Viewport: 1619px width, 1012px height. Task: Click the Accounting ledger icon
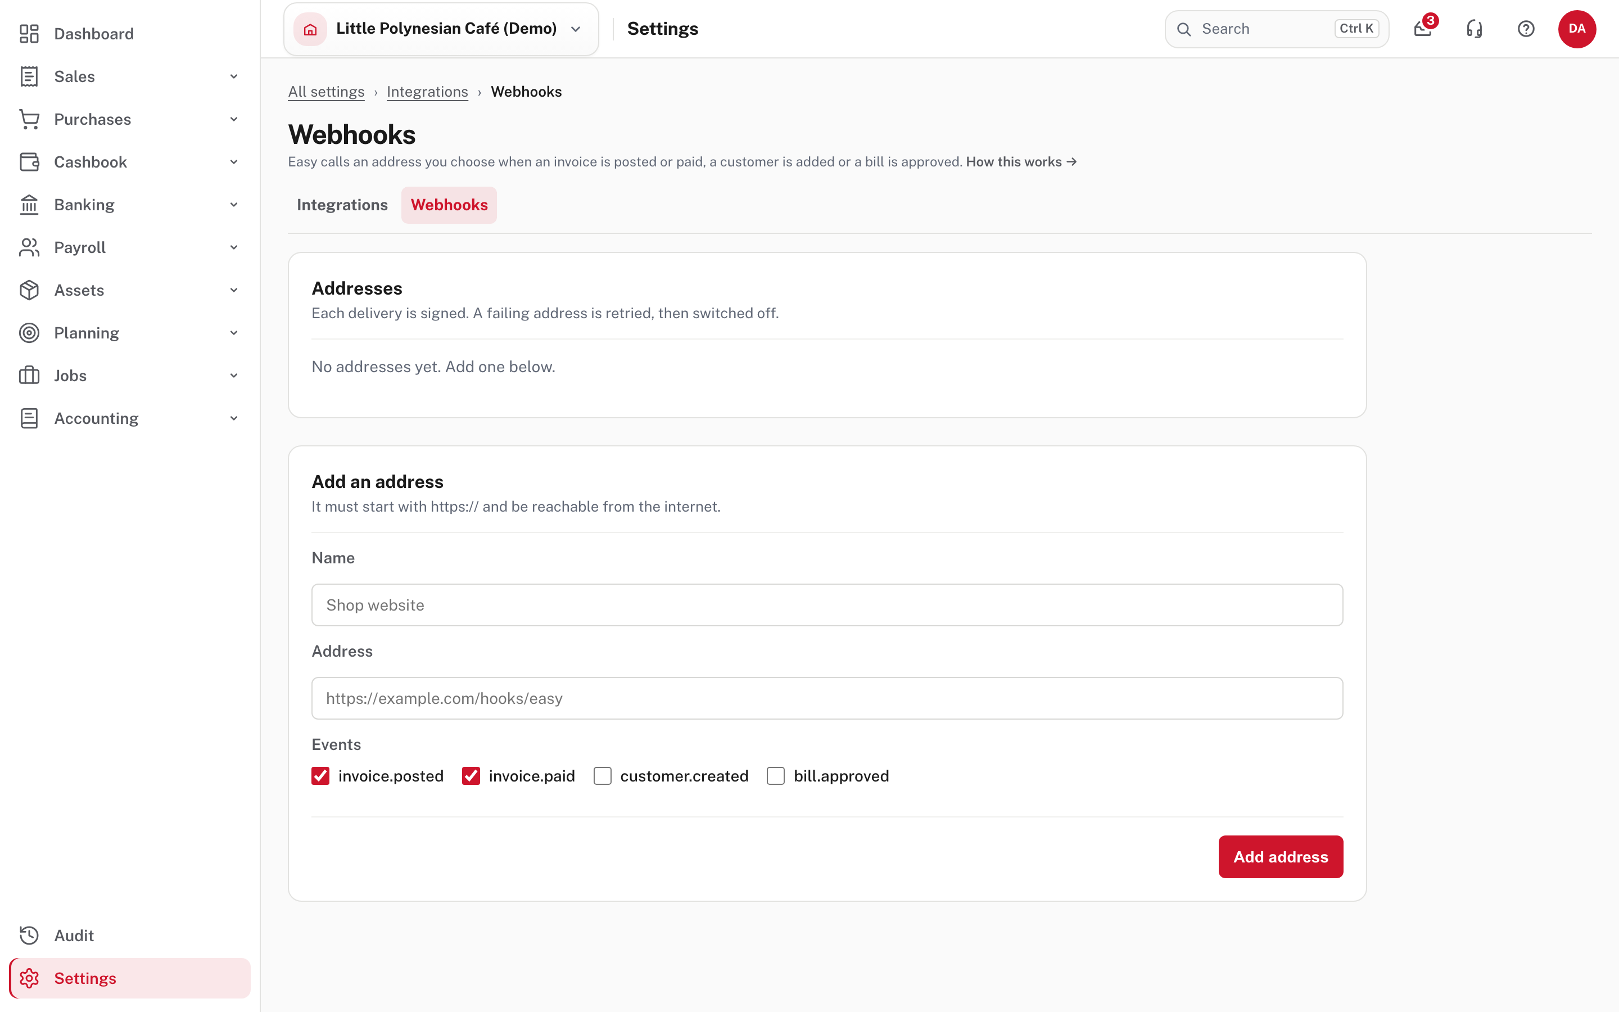(x=29, y=418)
